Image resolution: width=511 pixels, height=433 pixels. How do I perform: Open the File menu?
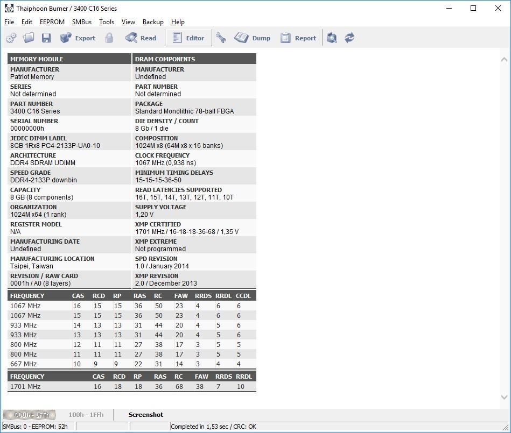click(x=9, y=22)
